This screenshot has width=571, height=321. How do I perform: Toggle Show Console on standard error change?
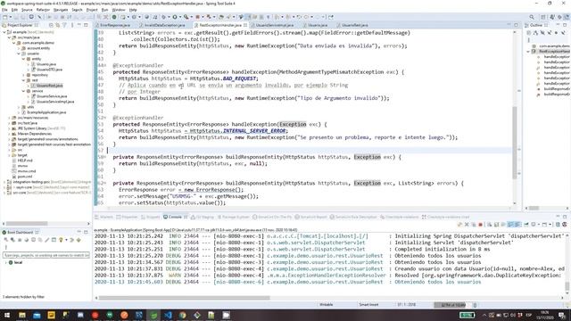pos(517,225)
